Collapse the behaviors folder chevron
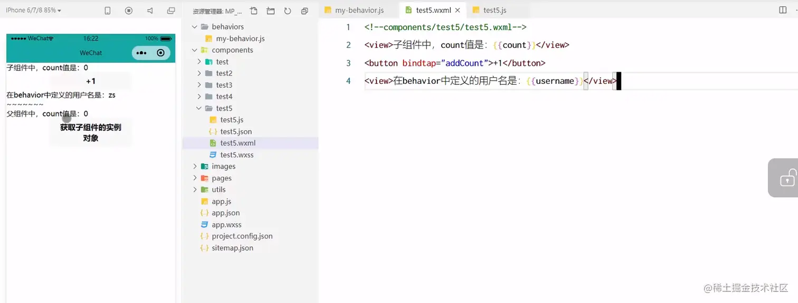This screenshot has height=303, width=798. click(x=195, y=26)
